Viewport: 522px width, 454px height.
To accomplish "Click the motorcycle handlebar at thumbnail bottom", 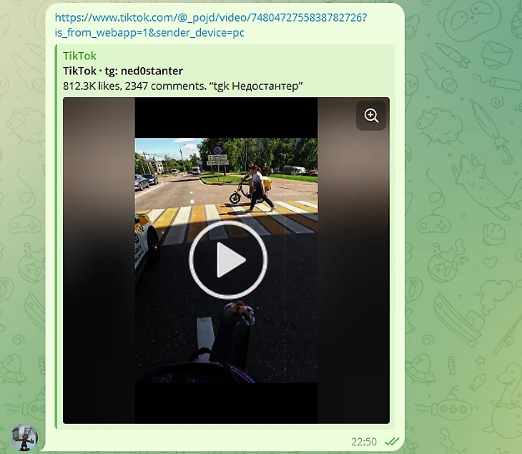I will [213, 365].
